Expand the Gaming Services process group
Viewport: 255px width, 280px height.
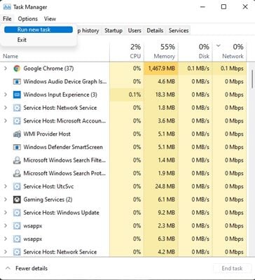[x=6, y=199]
